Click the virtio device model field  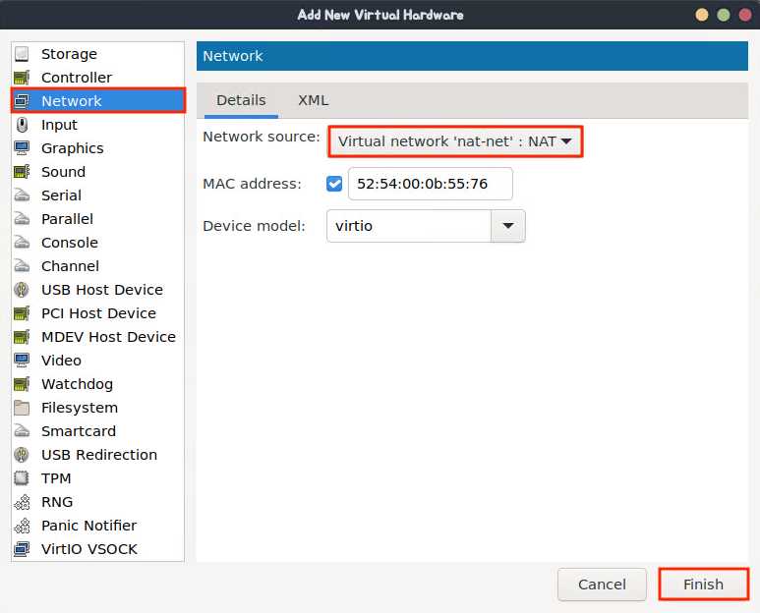[409, 226]
